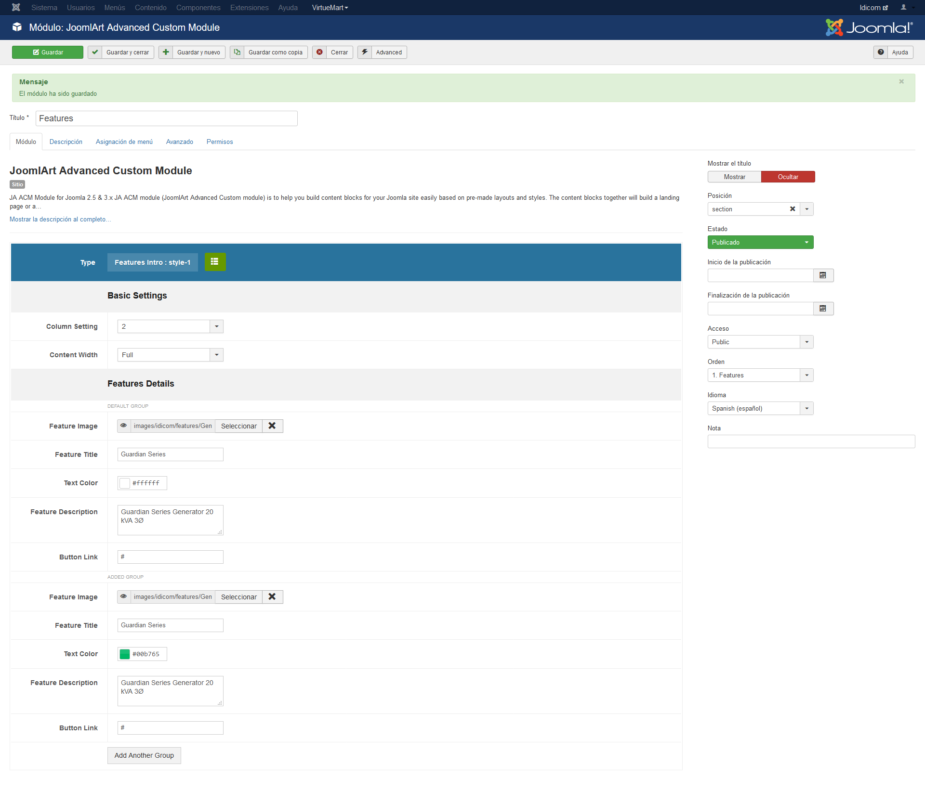
Task: Switch to the Asignación de menú tab
Action: point(124,142)
